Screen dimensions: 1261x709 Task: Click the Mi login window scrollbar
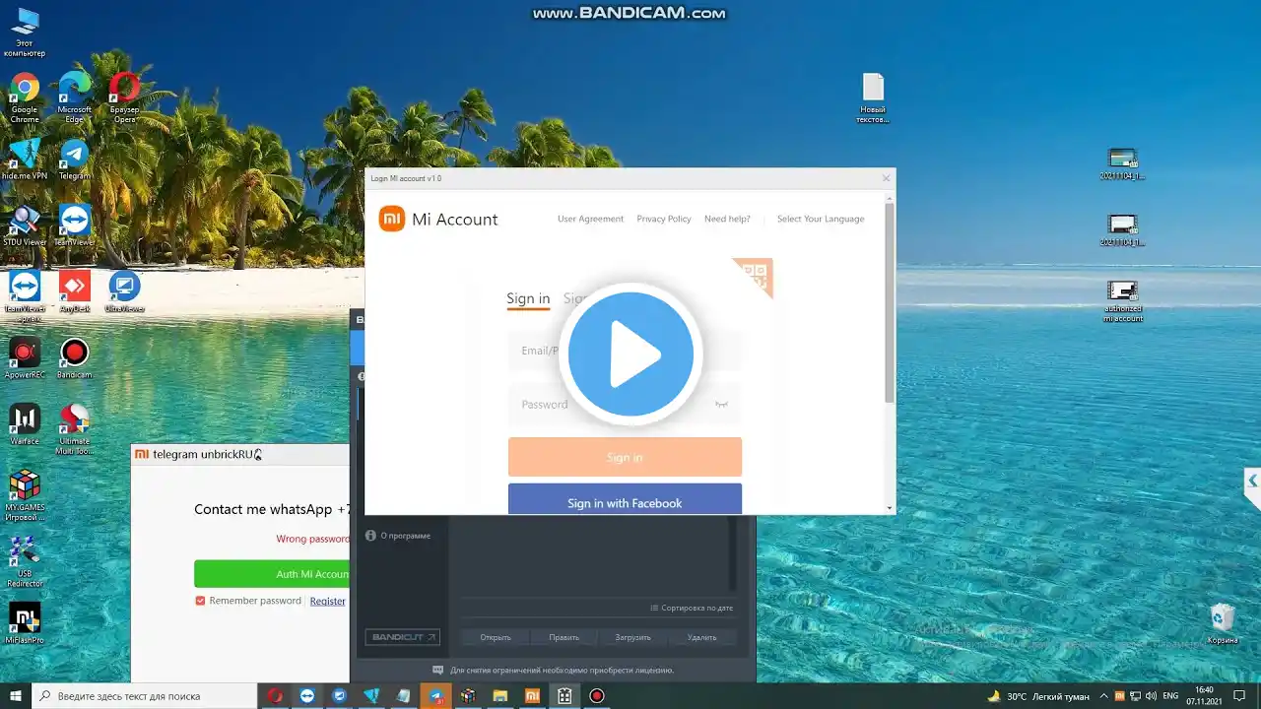pos(890,302)
